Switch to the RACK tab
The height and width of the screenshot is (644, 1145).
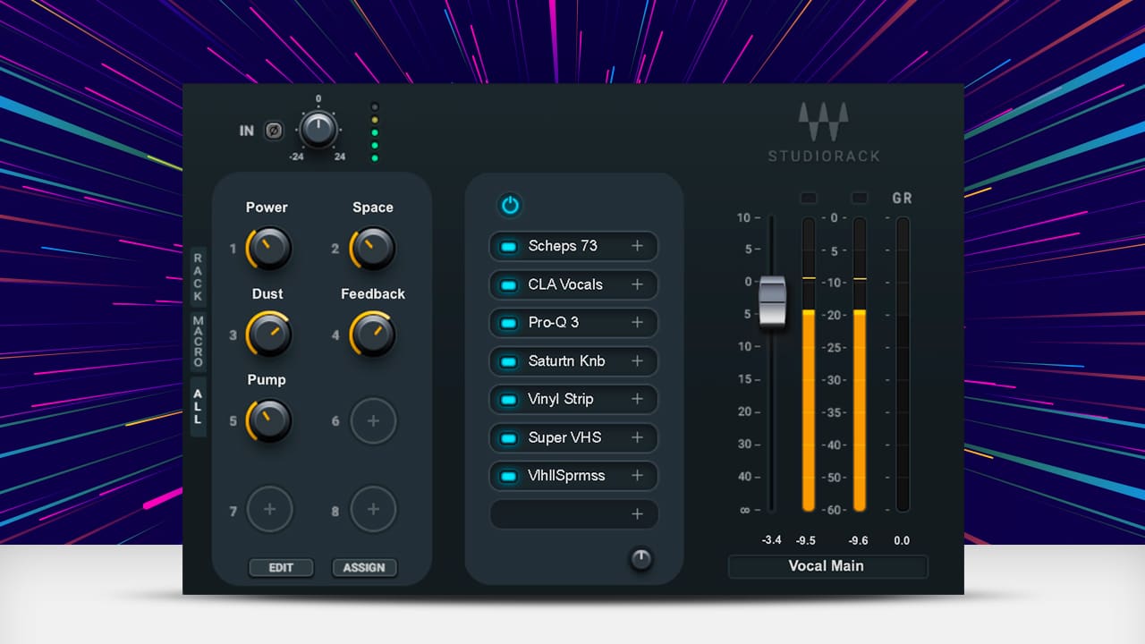(x=198, y=277)
